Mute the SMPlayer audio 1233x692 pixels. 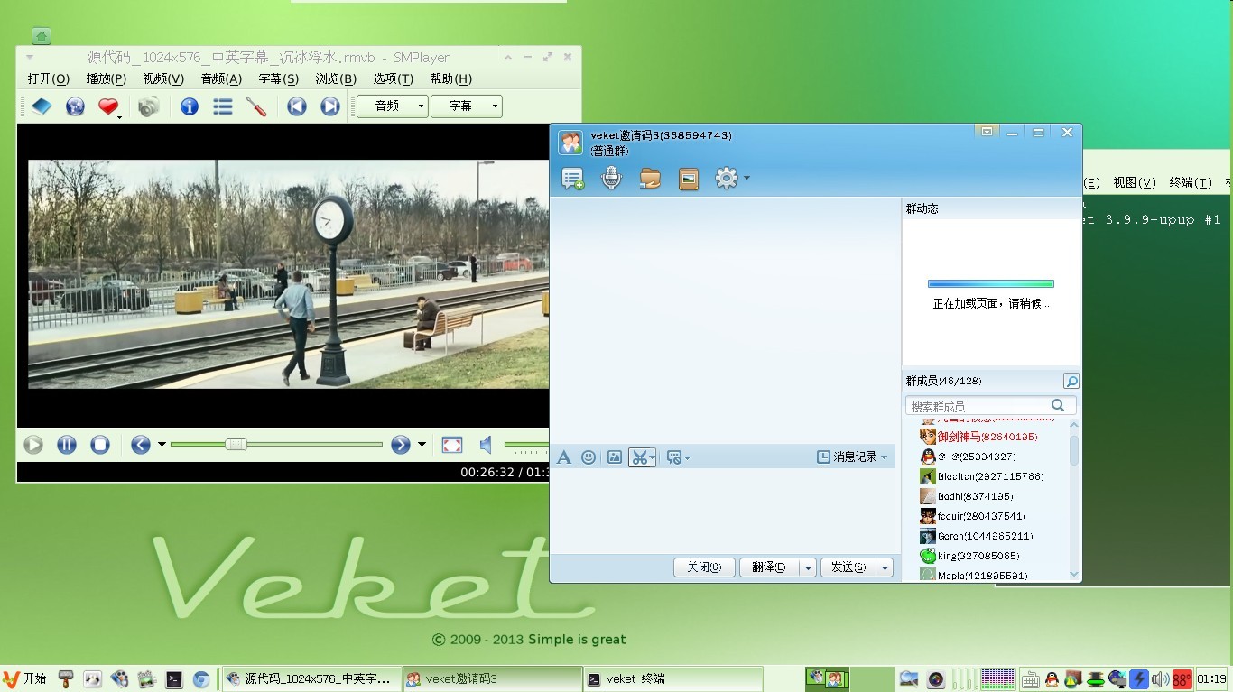[486, 445]
